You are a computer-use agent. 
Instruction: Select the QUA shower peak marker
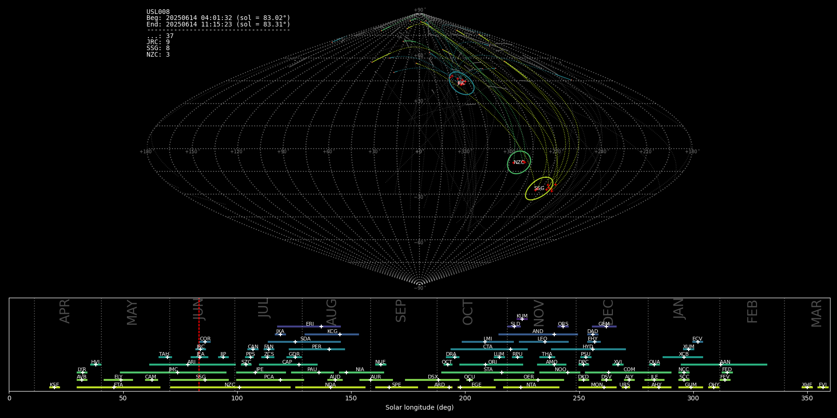coord(654,365)
